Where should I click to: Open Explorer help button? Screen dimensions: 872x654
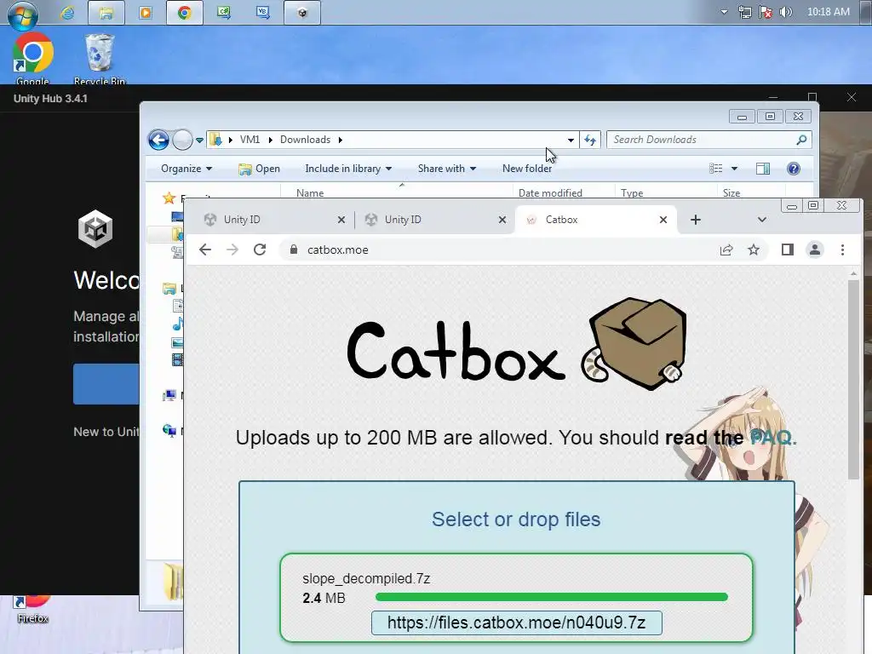[794, 169]
